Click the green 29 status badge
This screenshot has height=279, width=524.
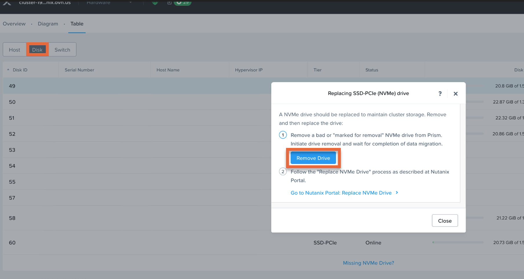pyautogui.click(x=183, y=3)
